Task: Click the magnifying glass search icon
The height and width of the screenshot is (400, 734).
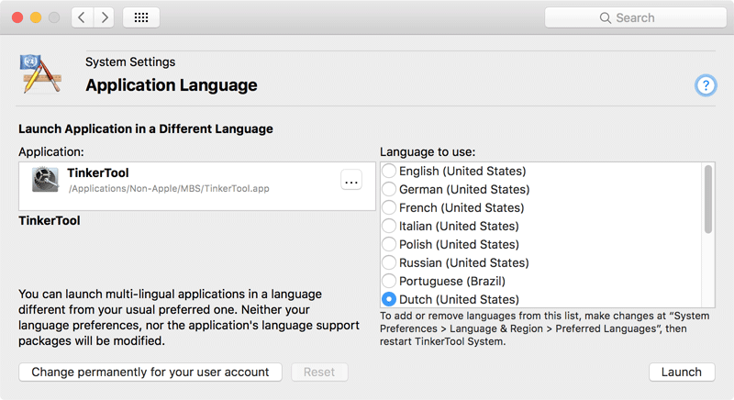Action: (606, 17)
